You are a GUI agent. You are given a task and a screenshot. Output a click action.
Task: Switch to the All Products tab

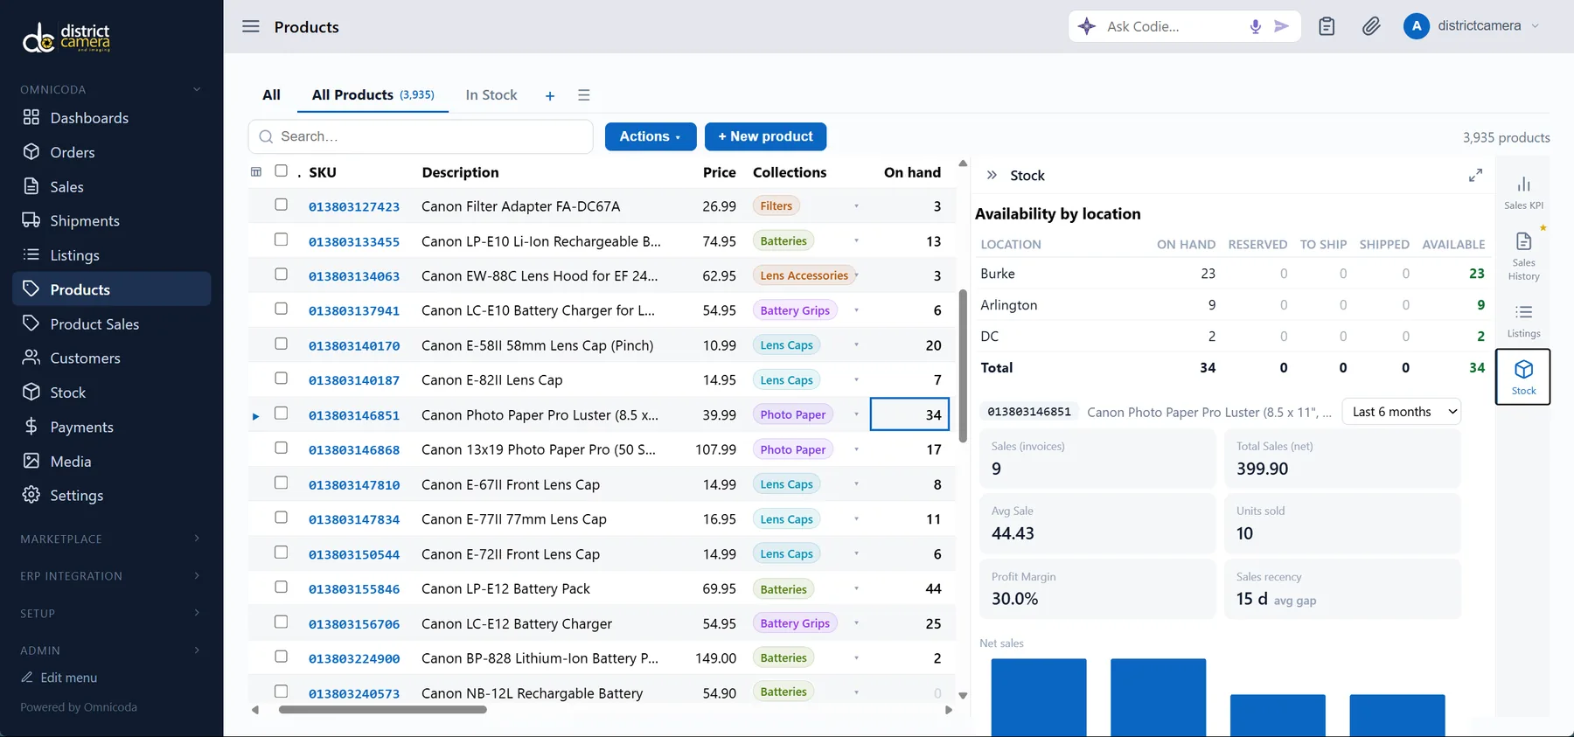pos(373,94)
